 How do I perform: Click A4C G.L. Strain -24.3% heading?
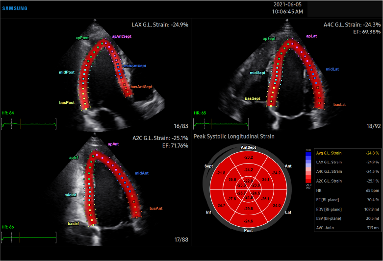[x=352, y=24]
